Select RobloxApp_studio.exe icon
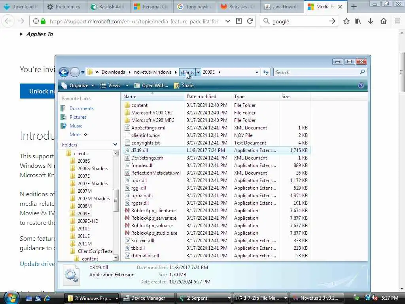 pos(127,233)
